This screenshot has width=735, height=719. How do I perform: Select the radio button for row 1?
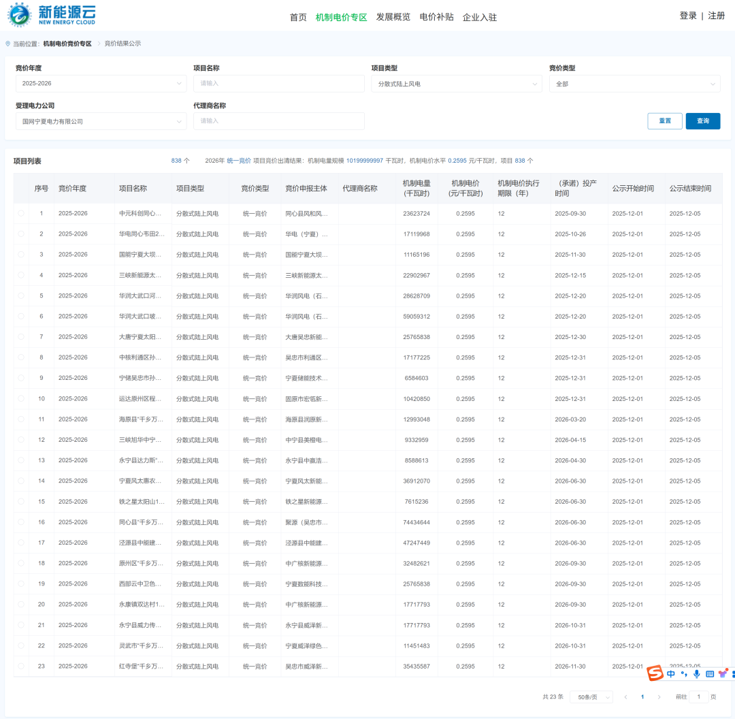(x=21, y=214)
